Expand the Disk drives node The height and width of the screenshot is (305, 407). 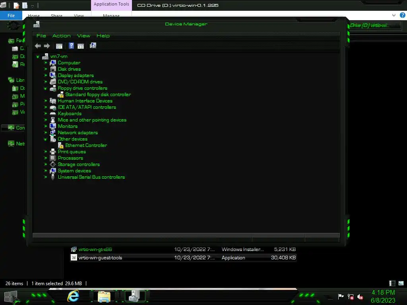coord(46,69)
